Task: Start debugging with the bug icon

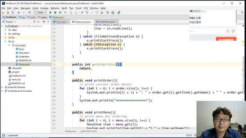Action: click(55, 13)
